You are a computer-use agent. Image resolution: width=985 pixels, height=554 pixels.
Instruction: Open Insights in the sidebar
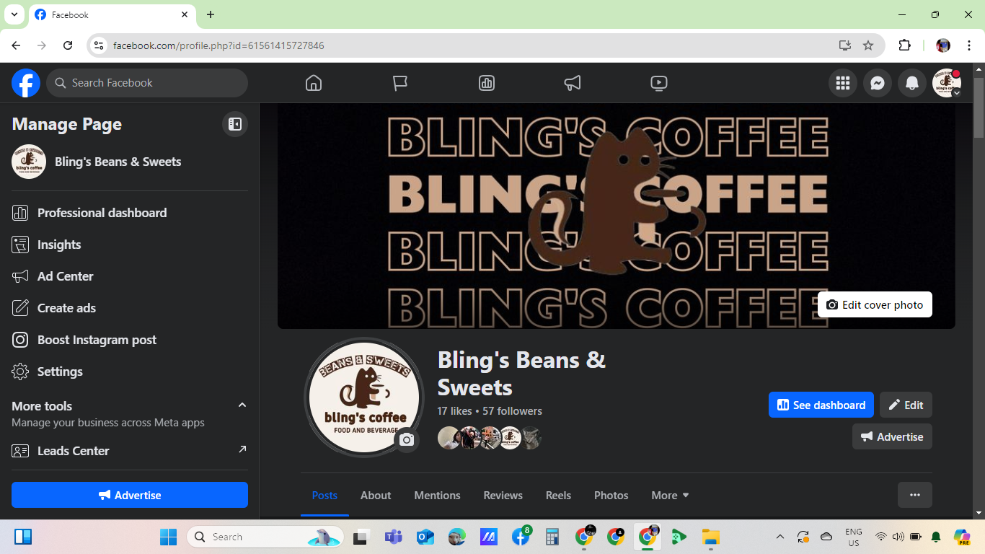coord(59,245)
